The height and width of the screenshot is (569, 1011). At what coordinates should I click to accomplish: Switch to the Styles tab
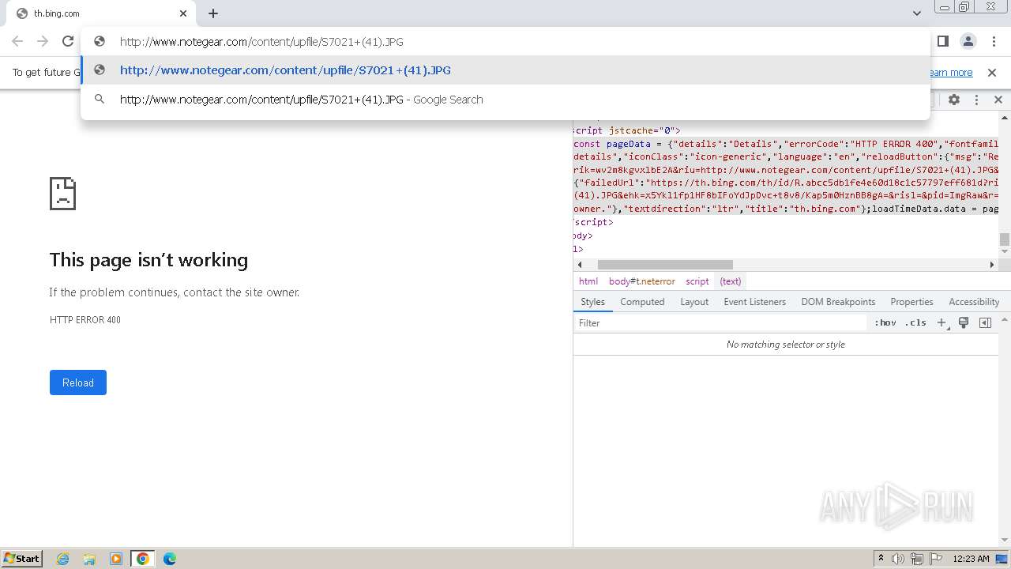click(x=592, y=302)
